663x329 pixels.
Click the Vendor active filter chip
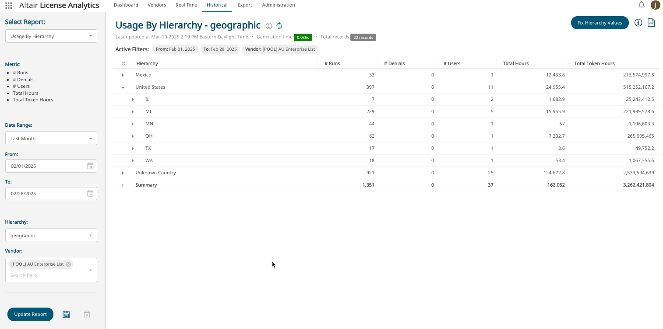(x=280, y=49)
